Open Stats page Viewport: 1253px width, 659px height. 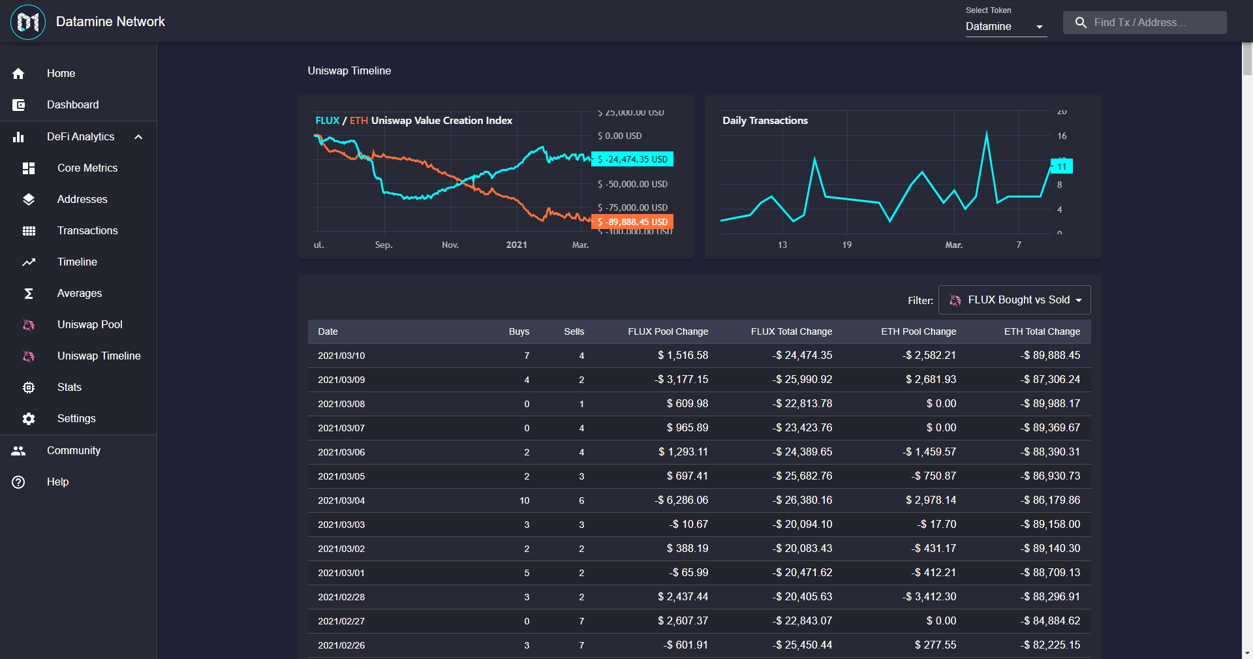(78, 388)
